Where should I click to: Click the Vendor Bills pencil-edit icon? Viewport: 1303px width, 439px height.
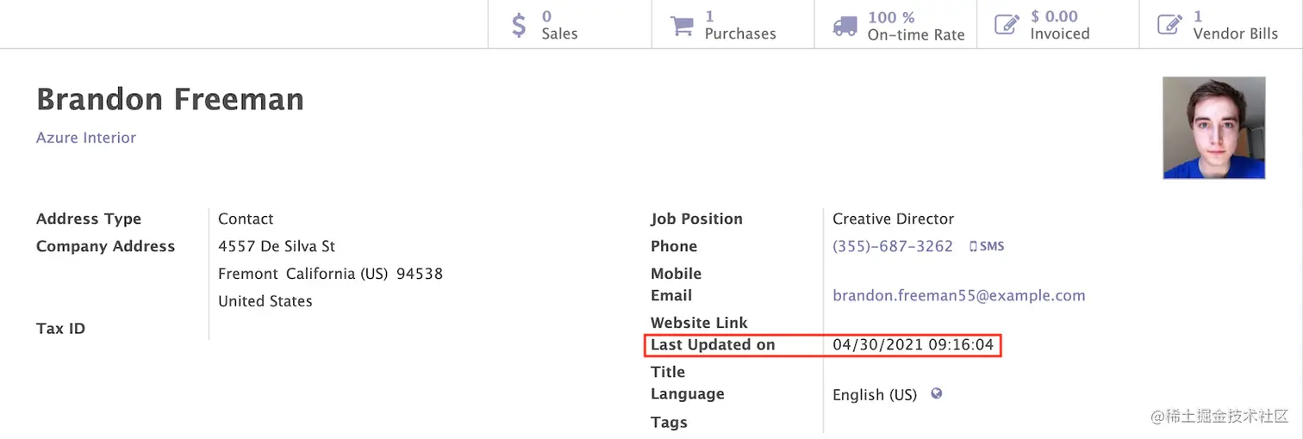coord(1169,25)
